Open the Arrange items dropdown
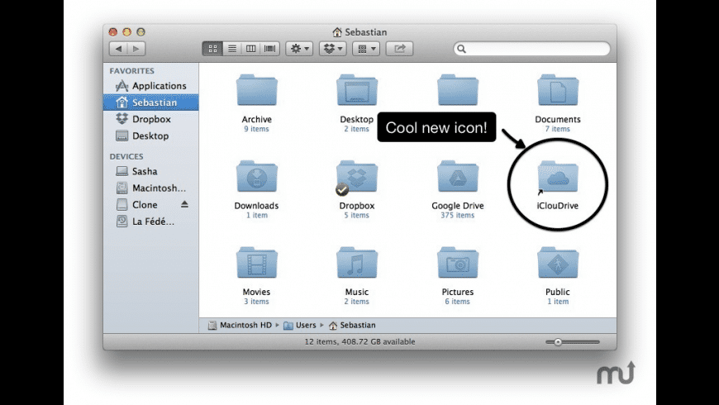Viewport: 719px width, 405px height. click(366, 49)
